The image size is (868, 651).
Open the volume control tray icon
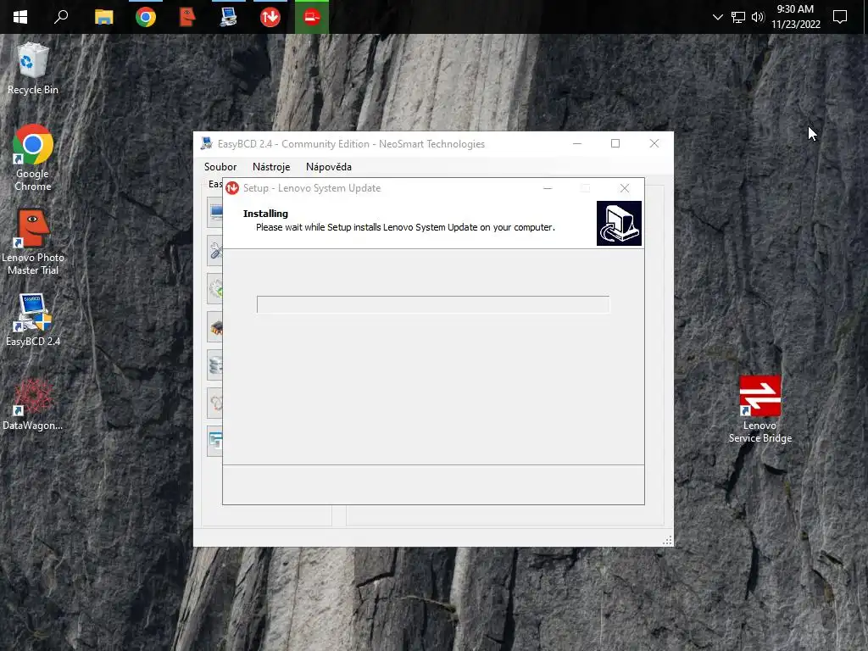pos(758,17)
